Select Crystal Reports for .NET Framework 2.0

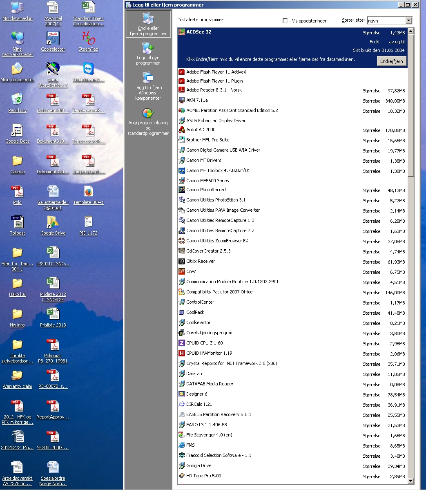point(292,363)
